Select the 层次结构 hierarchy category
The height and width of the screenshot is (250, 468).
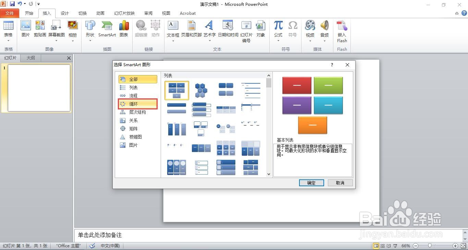point(138,112)
